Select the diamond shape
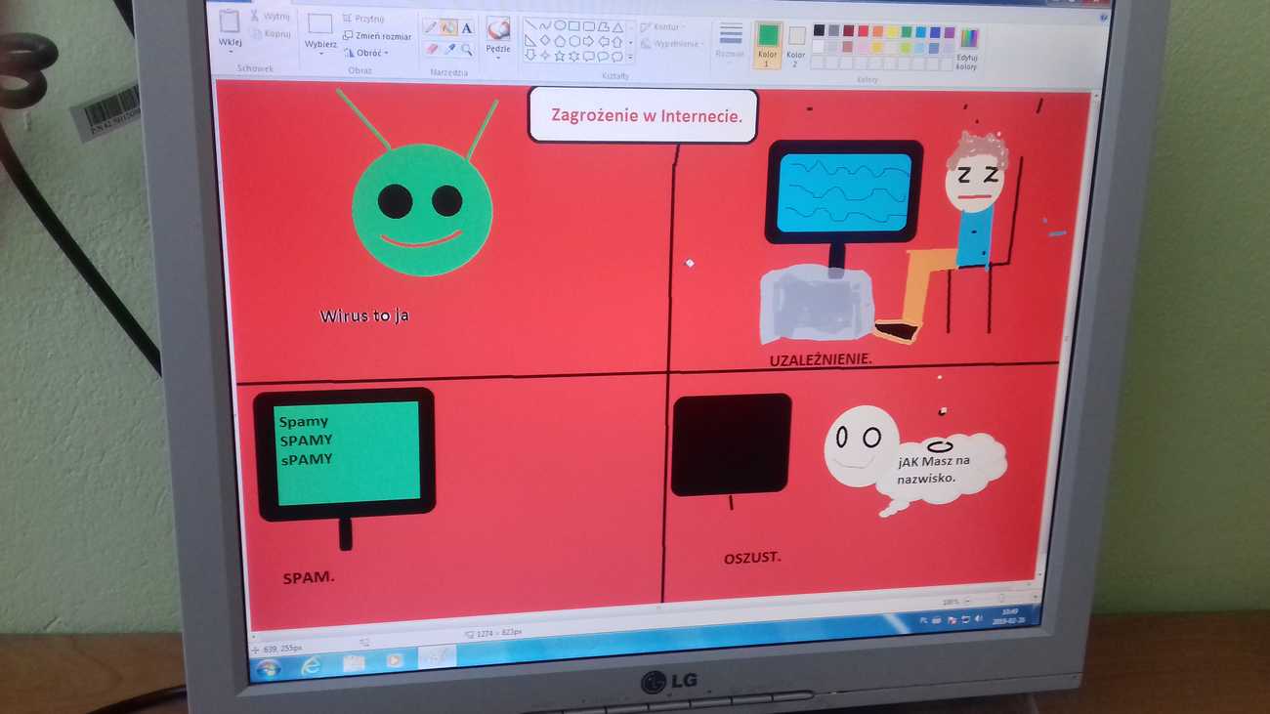This screenshot has width=1270, height=714. coord(544,40)
